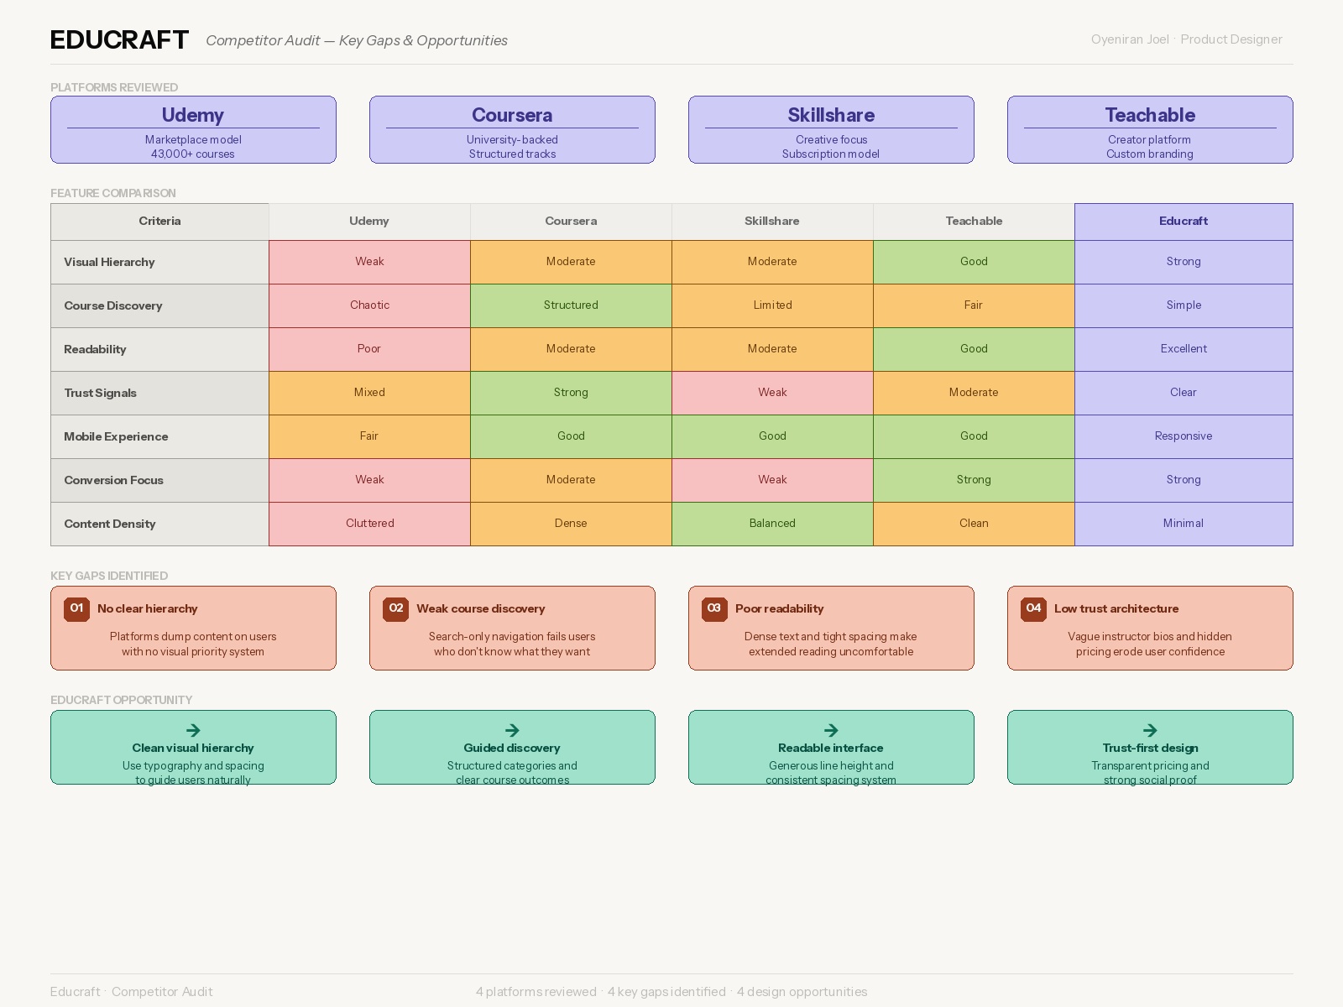
Task: Click the Criteria header cell
Action: pos(159,221)
